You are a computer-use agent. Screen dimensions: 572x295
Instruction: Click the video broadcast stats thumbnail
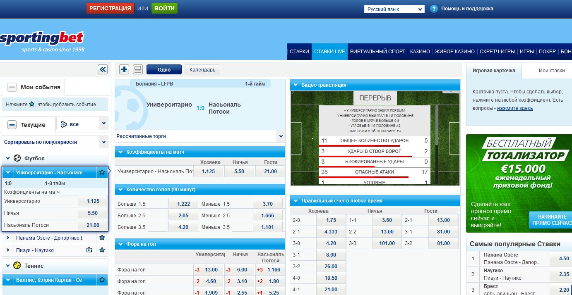(x=375, y=138)
